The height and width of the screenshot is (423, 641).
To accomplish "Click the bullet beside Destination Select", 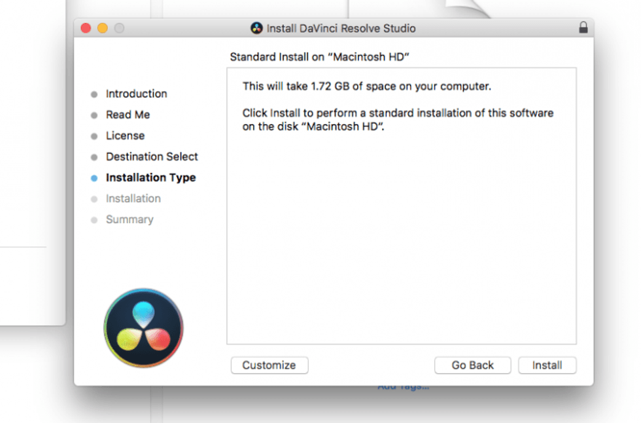I will pos(94,157).
